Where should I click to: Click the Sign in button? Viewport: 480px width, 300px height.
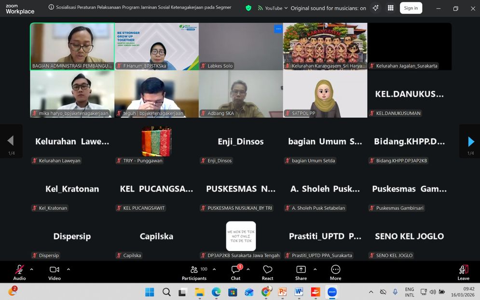coord(411,8)
